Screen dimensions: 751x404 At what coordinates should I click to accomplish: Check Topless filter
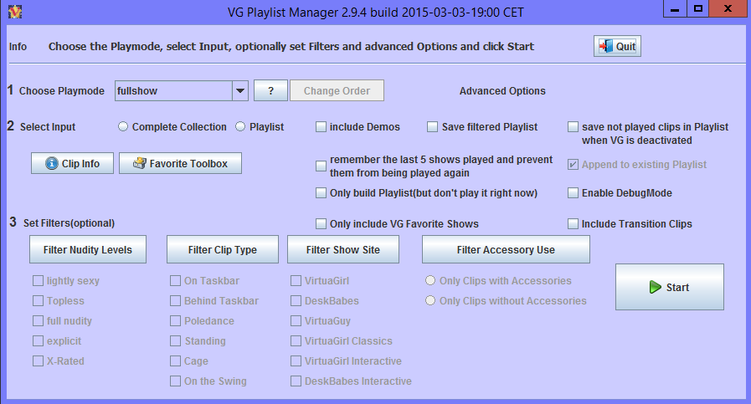(x=38, y=300)
